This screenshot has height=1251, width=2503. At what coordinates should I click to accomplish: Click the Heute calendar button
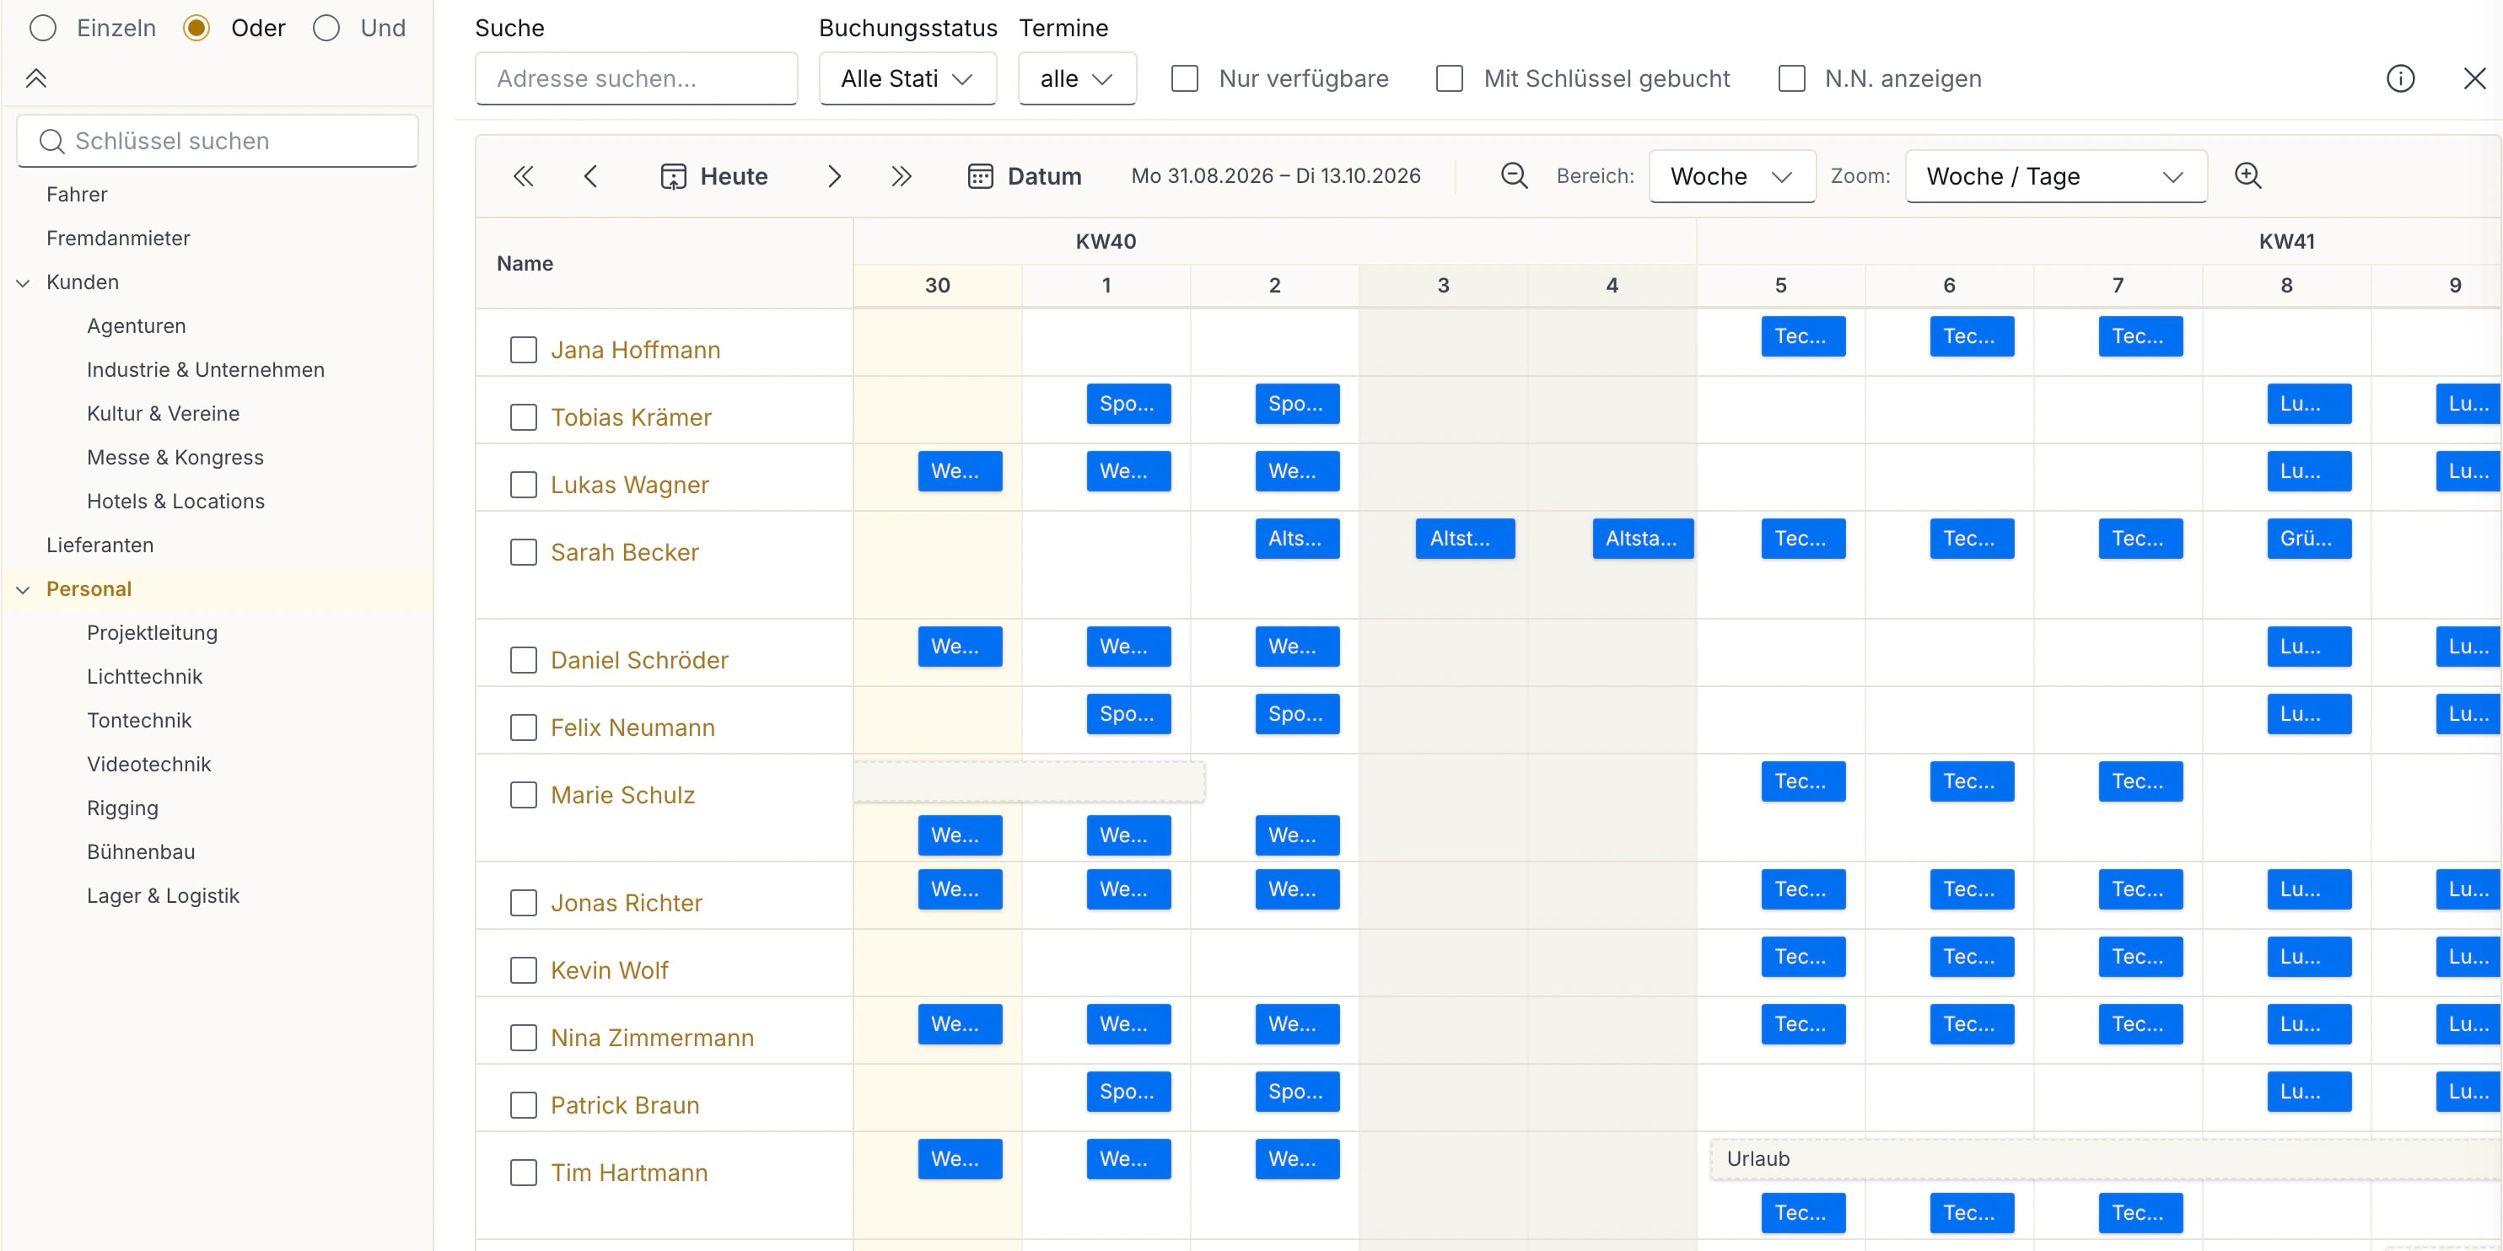(714, 176)
